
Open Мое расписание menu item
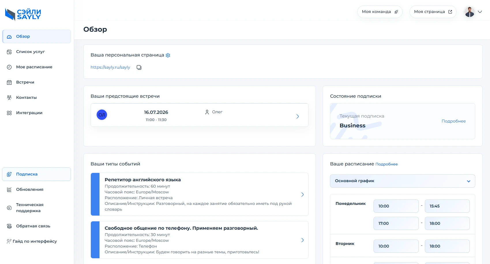(36, 67)
